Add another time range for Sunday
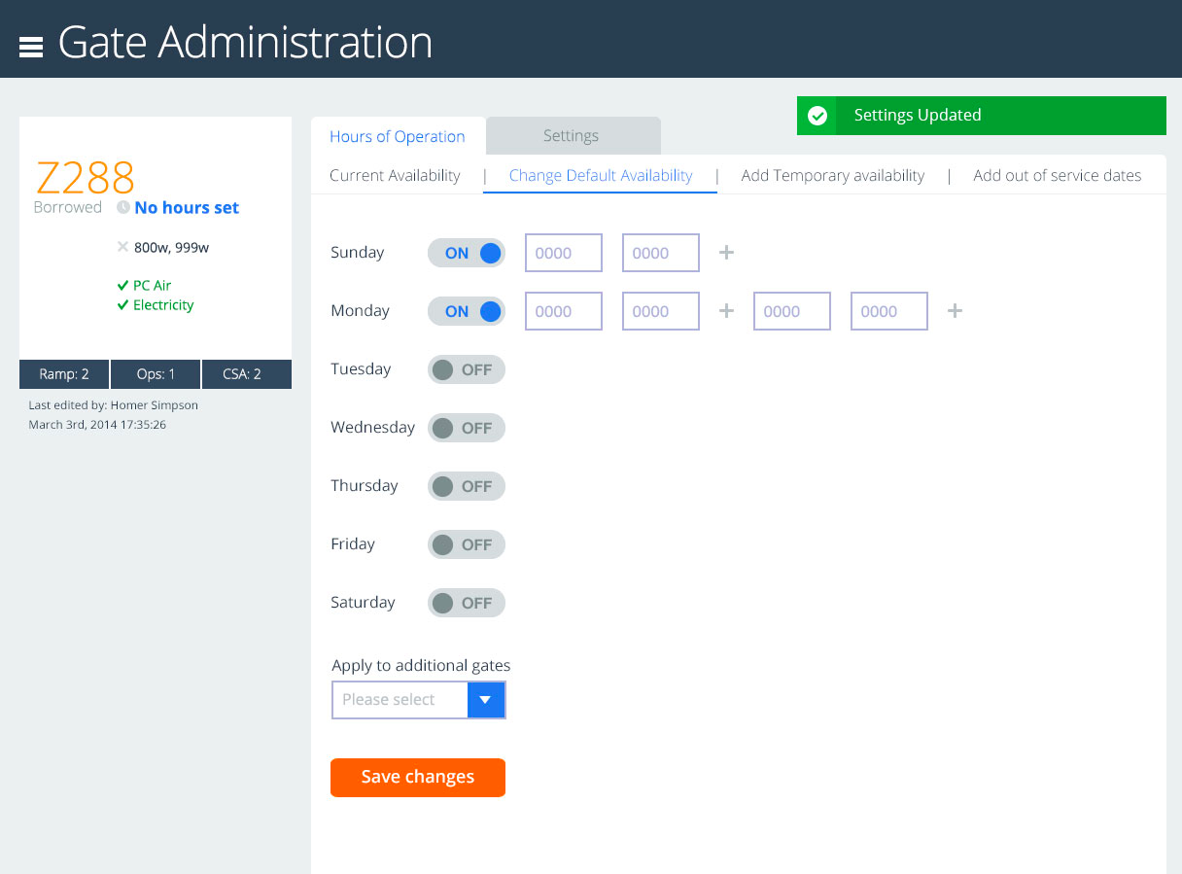 coord(726,253)
